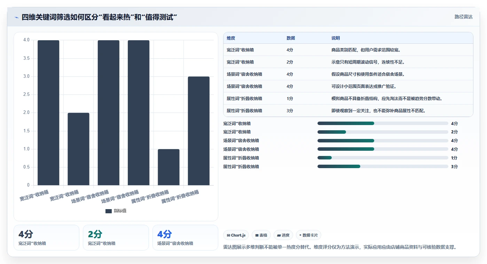The height and width of the screenshot is (264, 487).
Task: Click the 0.5 y-axis label
Action: click(26, 167)
